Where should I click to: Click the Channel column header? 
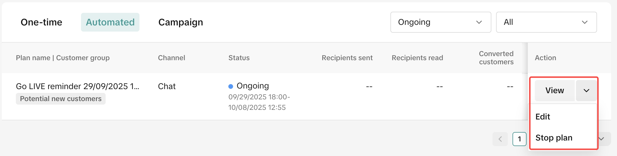point(171,58)
